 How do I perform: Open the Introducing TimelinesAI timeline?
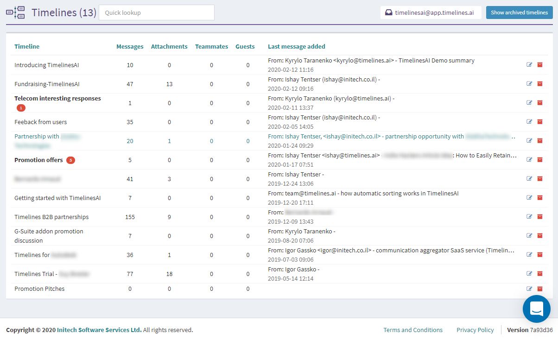pos(47,65)
